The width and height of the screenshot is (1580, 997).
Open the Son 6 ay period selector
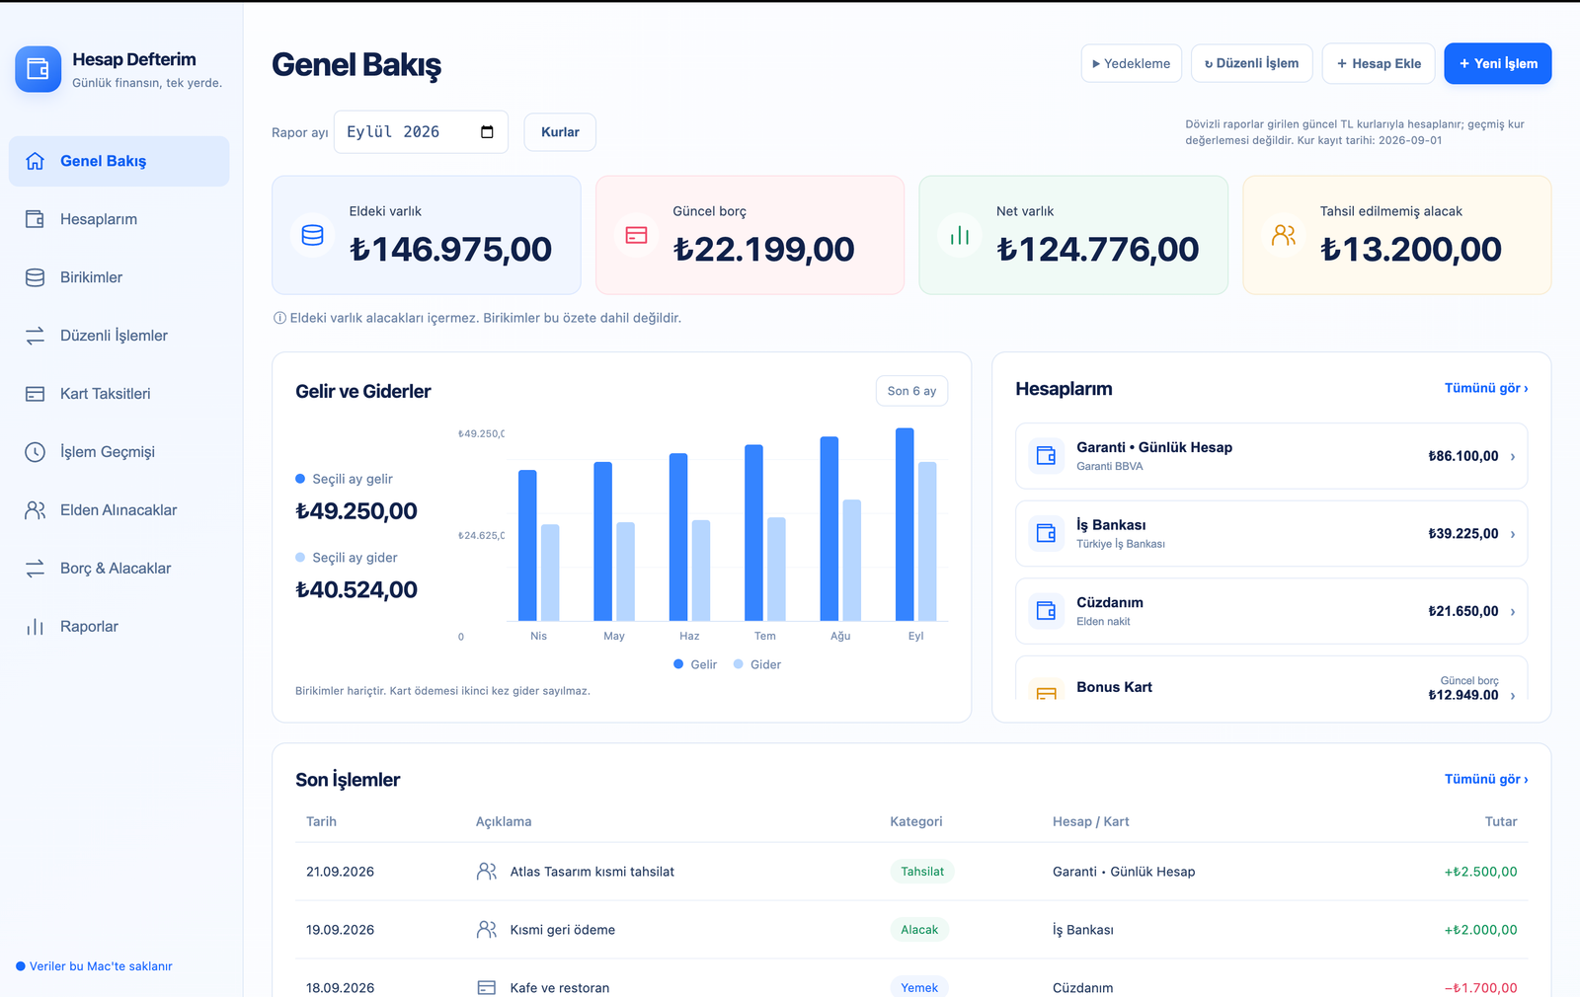click(911, 391)
